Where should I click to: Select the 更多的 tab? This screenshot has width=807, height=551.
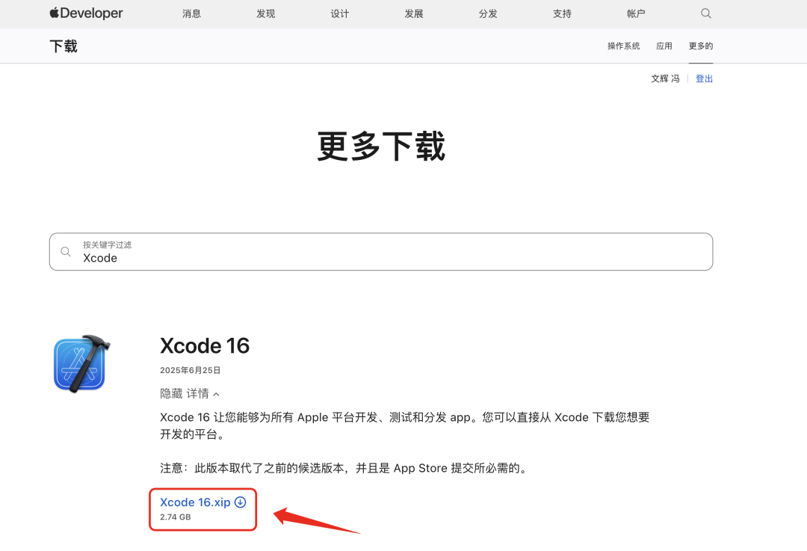[701, 46]
